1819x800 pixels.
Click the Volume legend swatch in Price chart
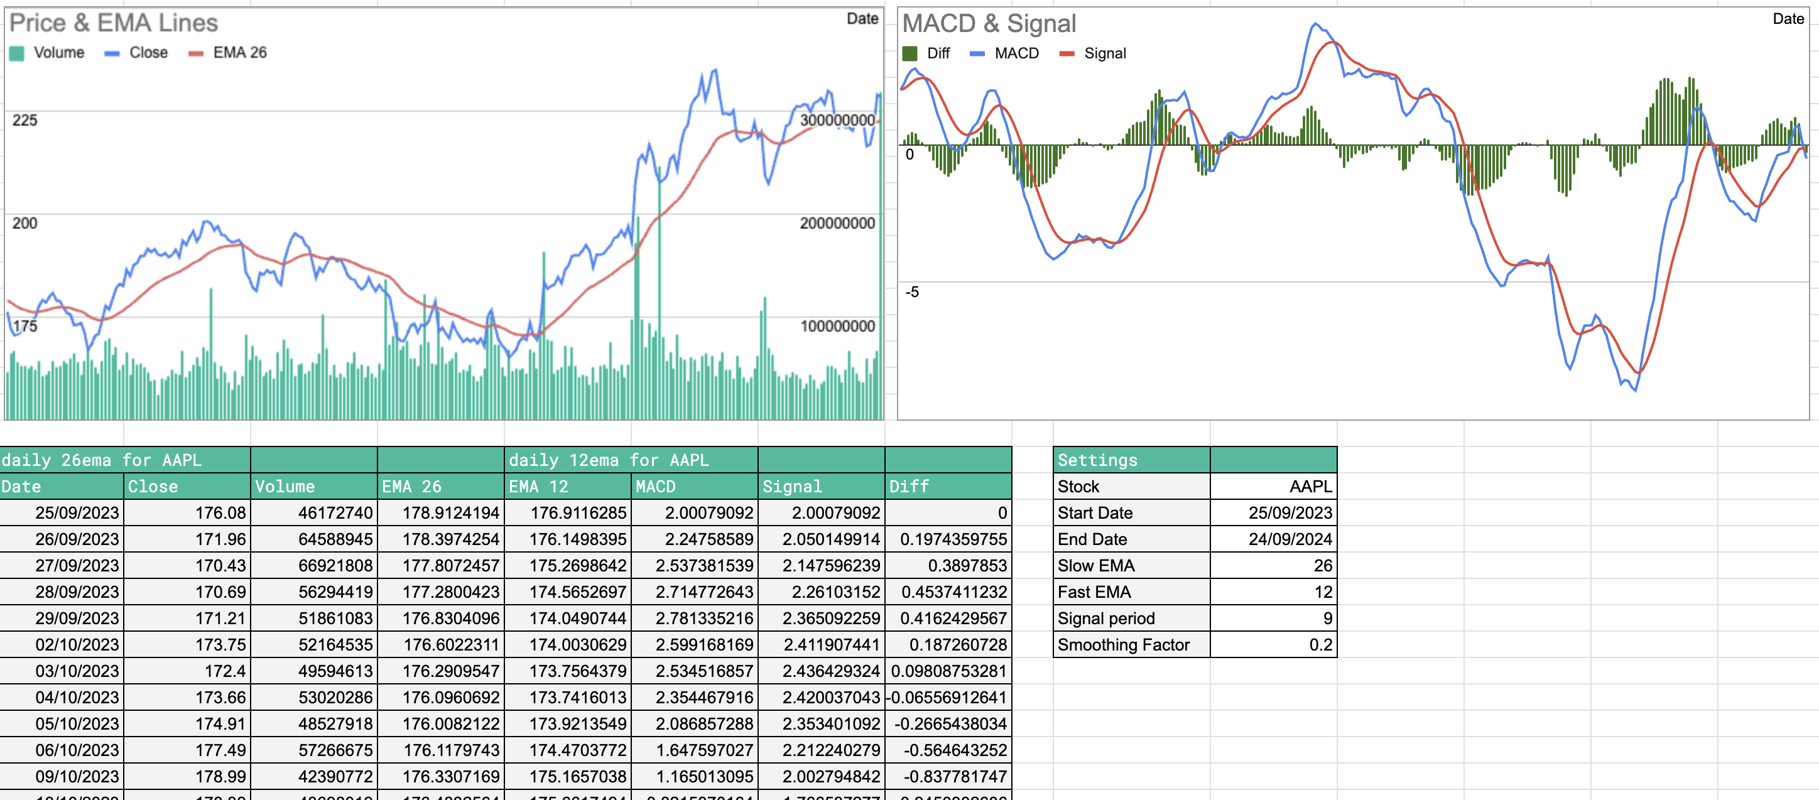point(17,53)
